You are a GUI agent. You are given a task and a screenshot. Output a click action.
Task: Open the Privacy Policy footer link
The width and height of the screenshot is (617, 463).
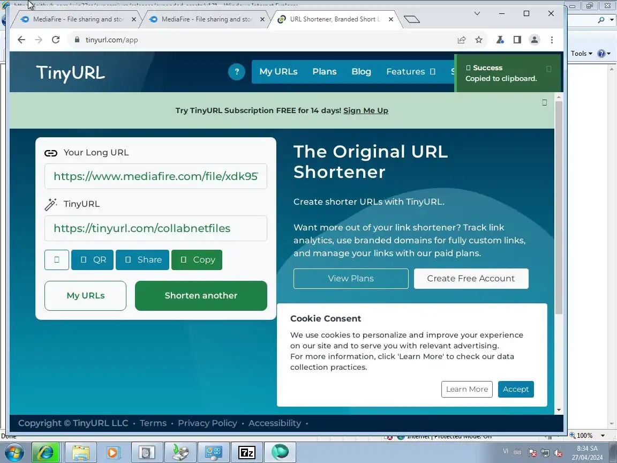point(207,423)
